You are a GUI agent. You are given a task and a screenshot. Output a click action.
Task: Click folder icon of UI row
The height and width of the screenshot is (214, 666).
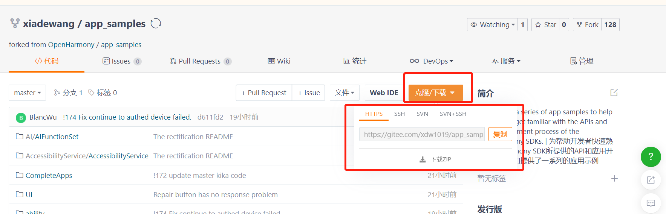[x=20, y=194]
